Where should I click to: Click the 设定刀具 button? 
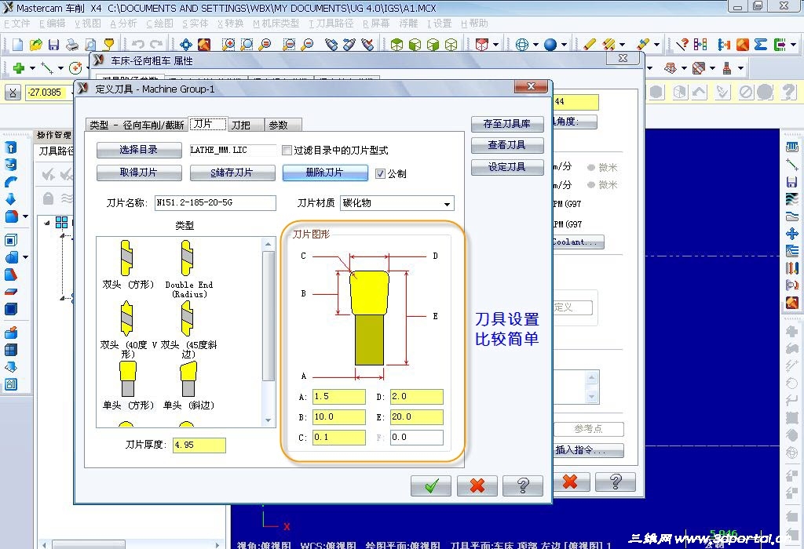pyautogui.click(x=507, y=167)
